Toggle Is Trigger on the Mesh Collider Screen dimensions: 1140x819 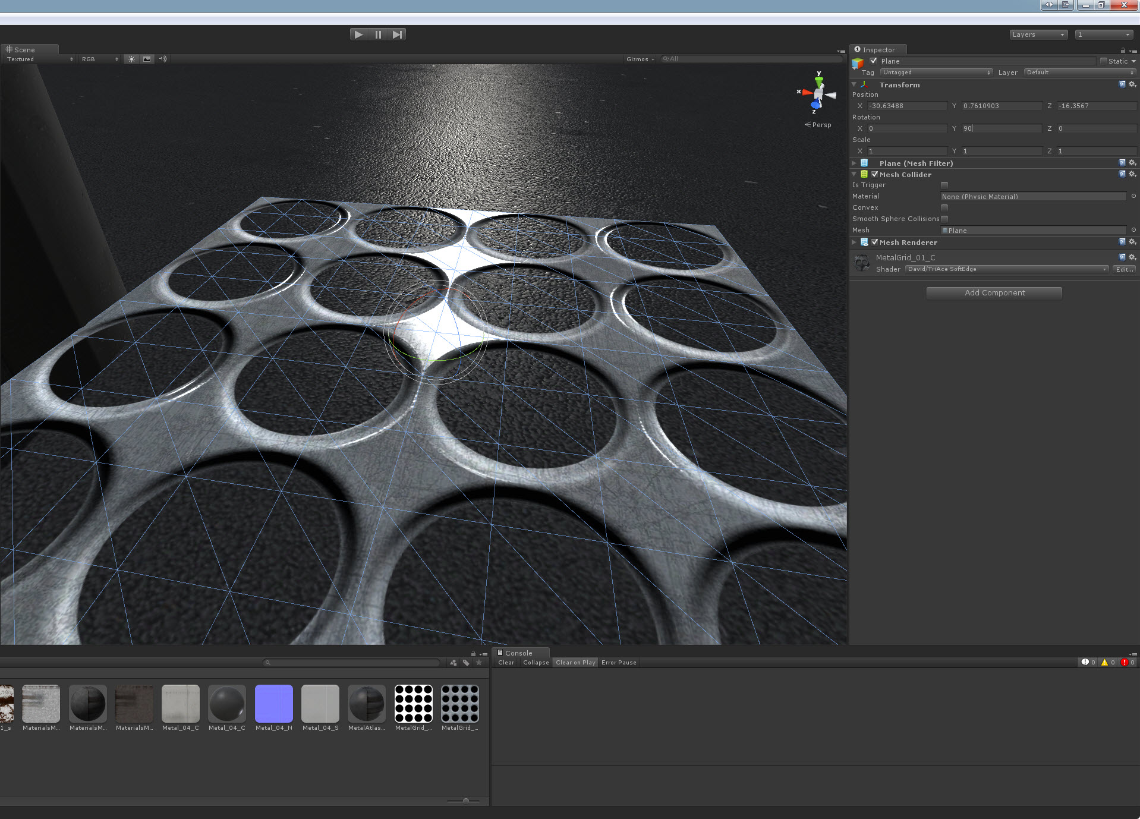944,185
